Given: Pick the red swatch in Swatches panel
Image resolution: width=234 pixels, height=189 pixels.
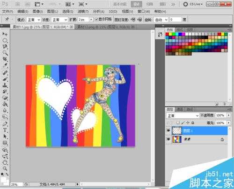Looking at the screenshot, I should click(x=167, y=34).
